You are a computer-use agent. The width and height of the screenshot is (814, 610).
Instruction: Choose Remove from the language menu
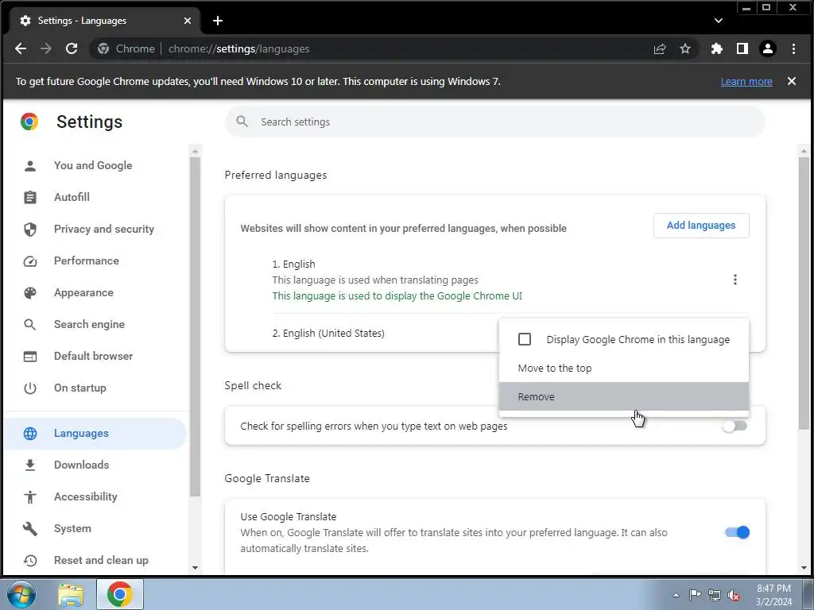click(x=623, y=396)
